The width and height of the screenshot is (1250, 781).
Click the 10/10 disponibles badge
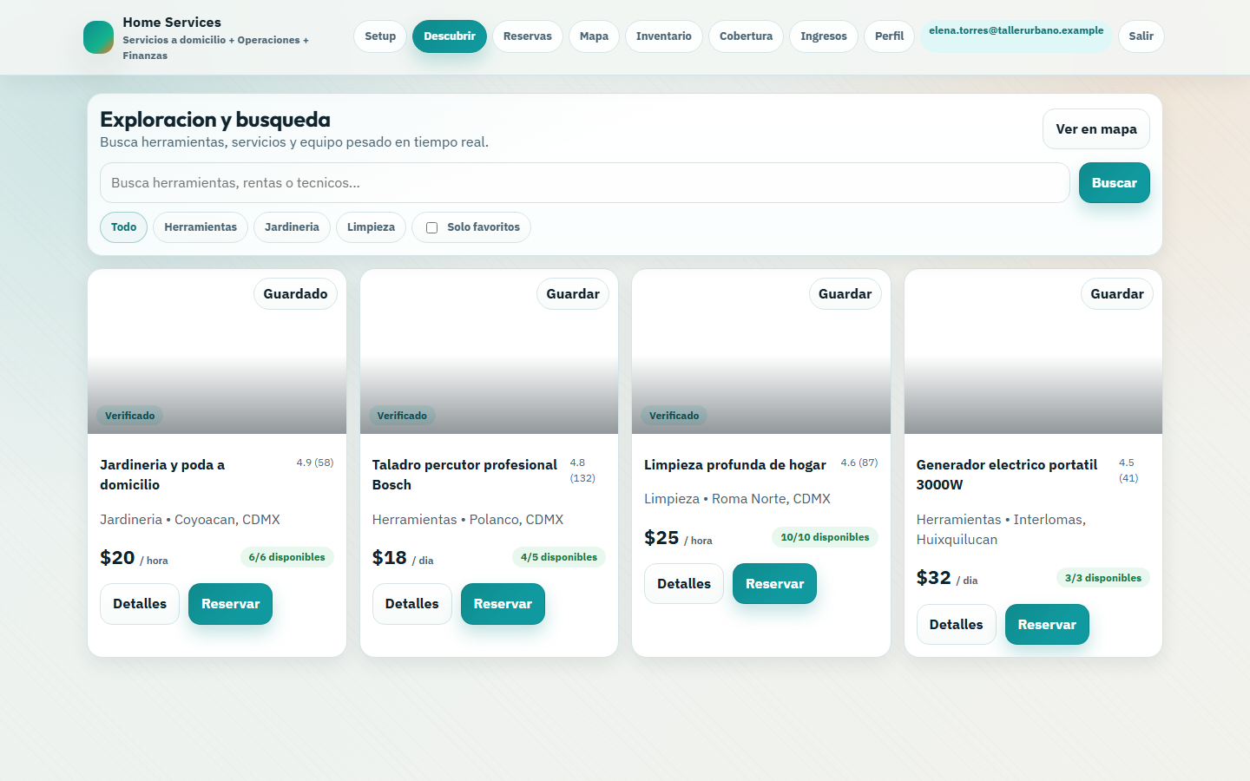(825, 537)
